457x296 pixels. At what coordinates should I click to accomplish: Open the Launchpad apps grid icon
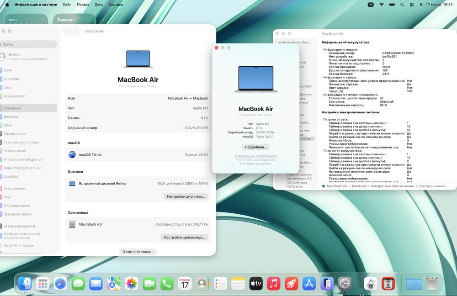point(43,284)
